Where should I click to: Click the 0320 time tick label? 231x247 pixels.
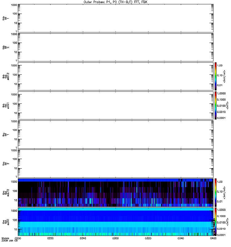(x=148, y=238)
